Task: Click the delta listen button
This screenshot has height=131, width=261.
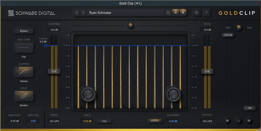Action: pyautogui.click(x=239, y=121)
